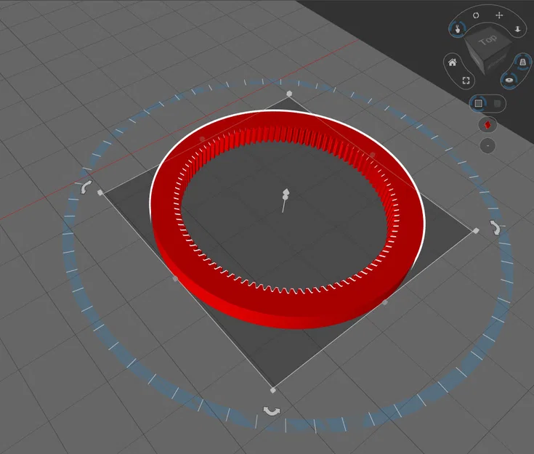534x454 pixels.
Task: Click the right corner handle of the bounding box
Action: tap(476, 231)
